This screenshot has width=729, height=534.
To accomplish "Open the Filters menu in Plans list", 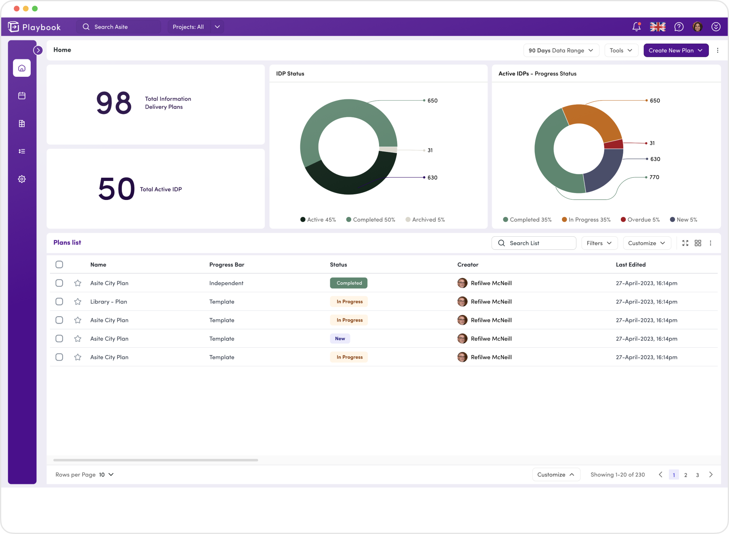I will pyautogui.click(x=599, y=243).
